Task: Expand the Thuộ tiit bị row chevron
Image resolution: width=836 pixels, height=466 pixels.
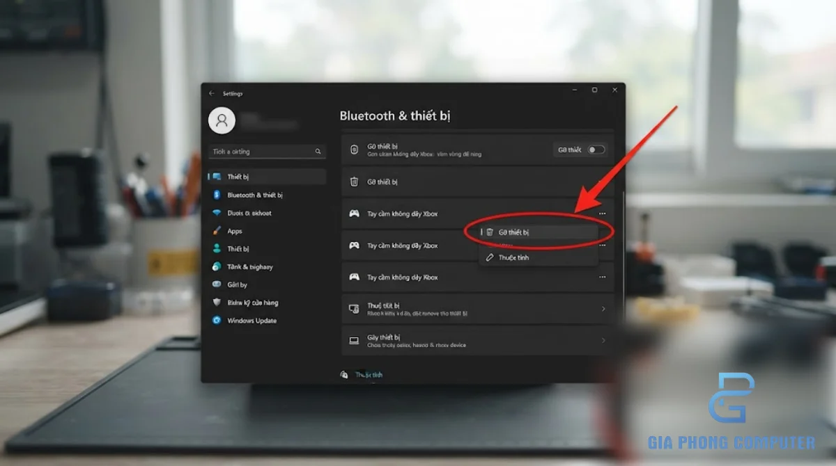Action: pyautogui.click(x=603, y=309)
